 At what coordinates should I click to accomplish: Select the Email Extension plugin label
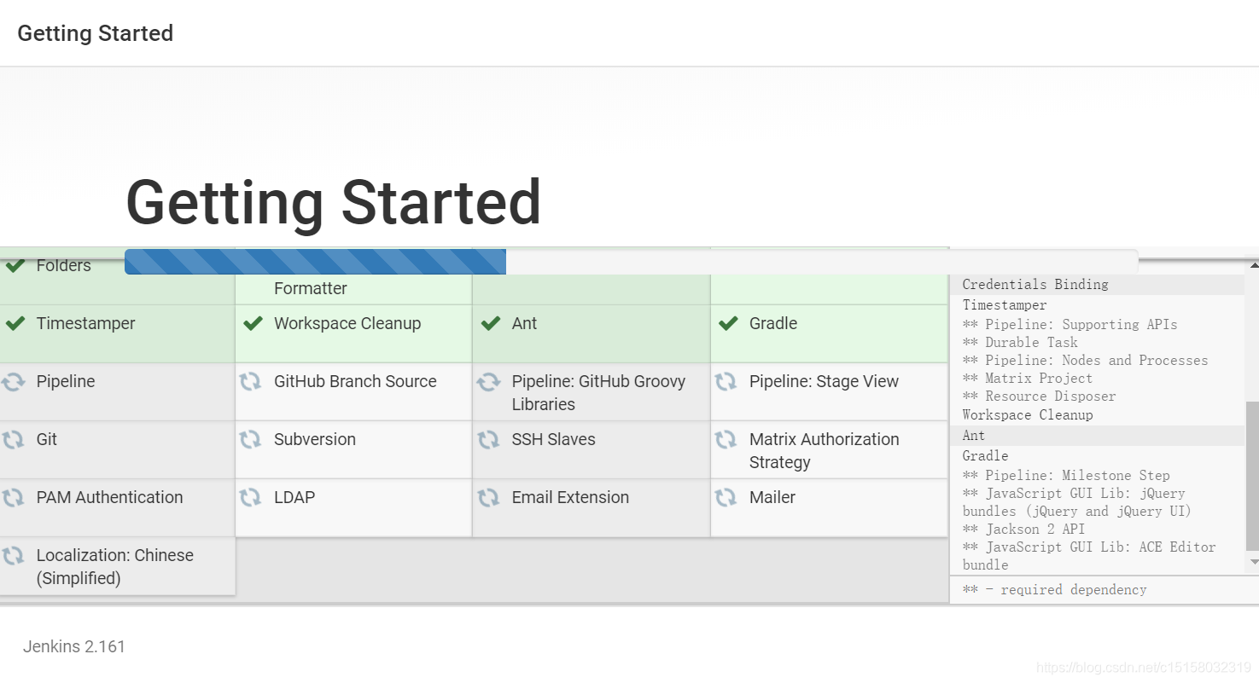click(570, 498)
